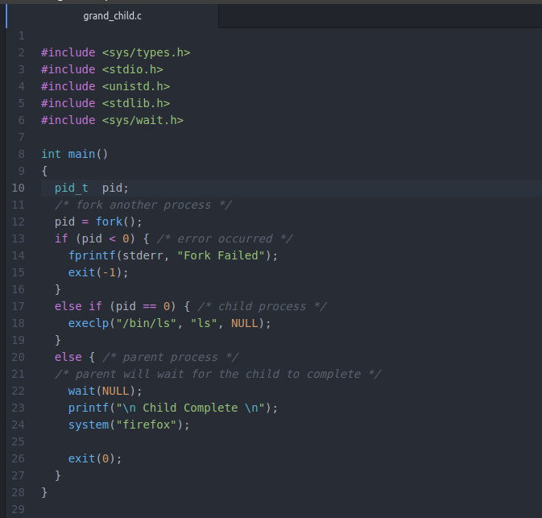Click fprintf 'Fork Failed' line
The height and width of the screenshot is (518, 542).
173,255
